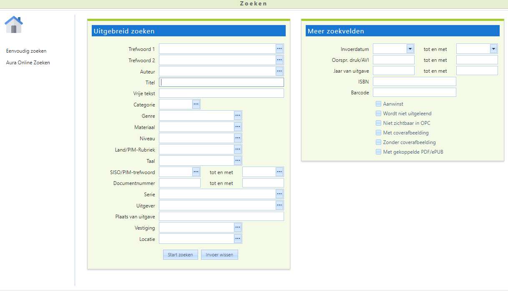
Task: Click the Invoer wissen button
Action: point(219,255)
